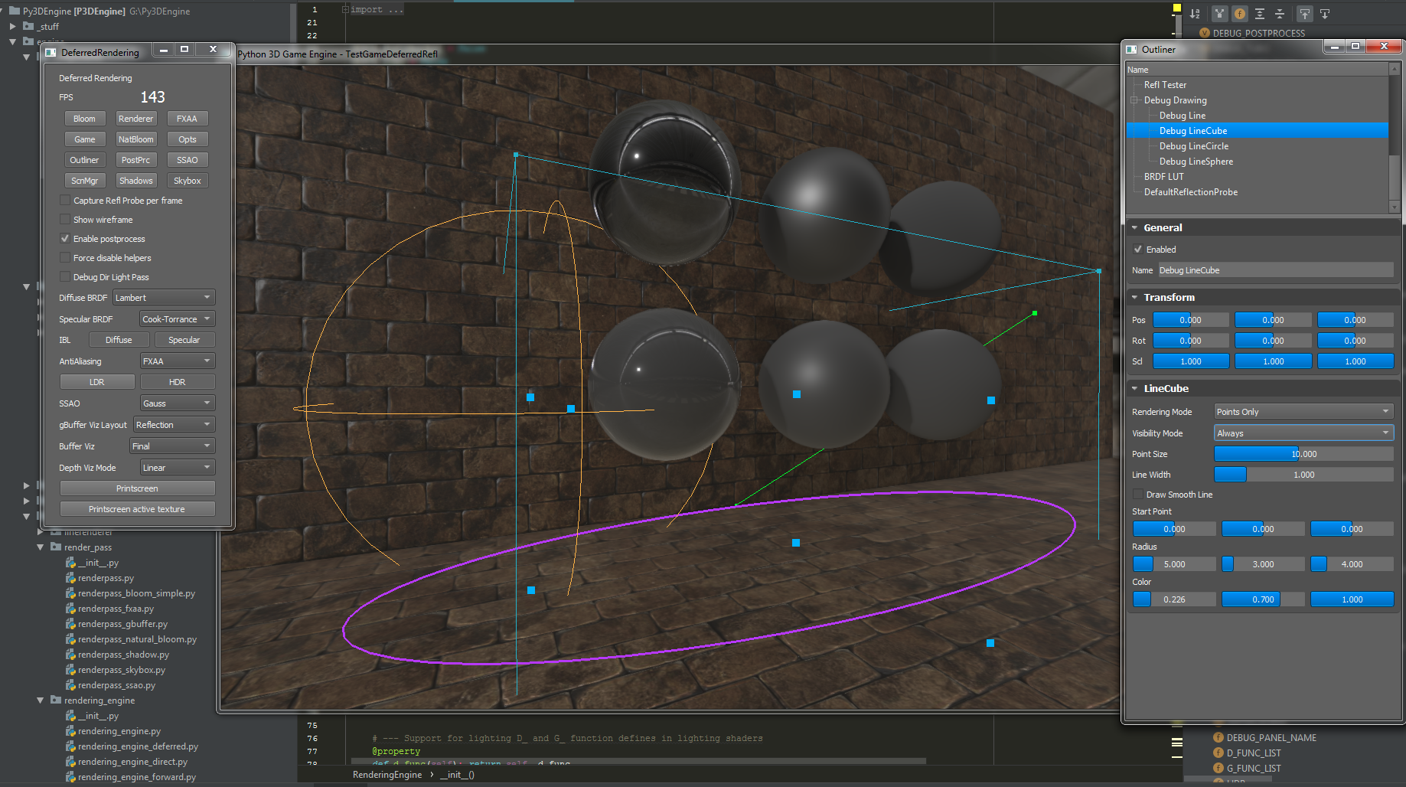Click Python file icon of renderpass.py

click(70, 578)
